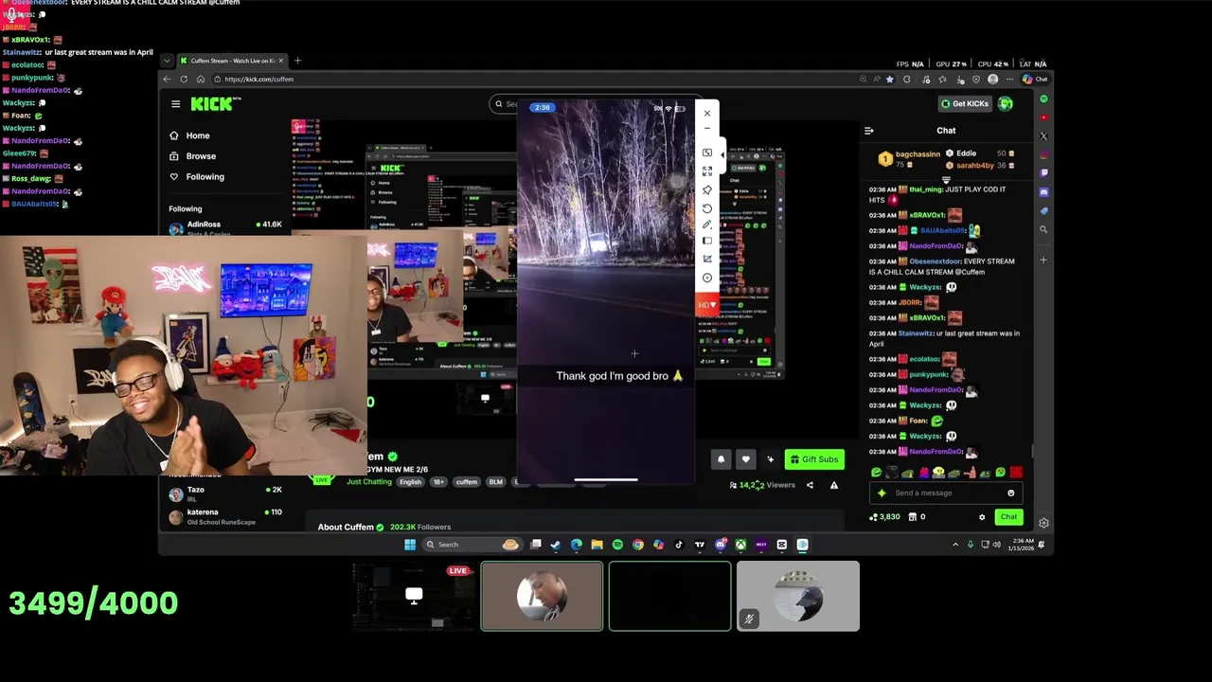Open katerena Old School RuneScape channel
The width and height of the screenshot is (1212, 682).
[x=225, y=516]
